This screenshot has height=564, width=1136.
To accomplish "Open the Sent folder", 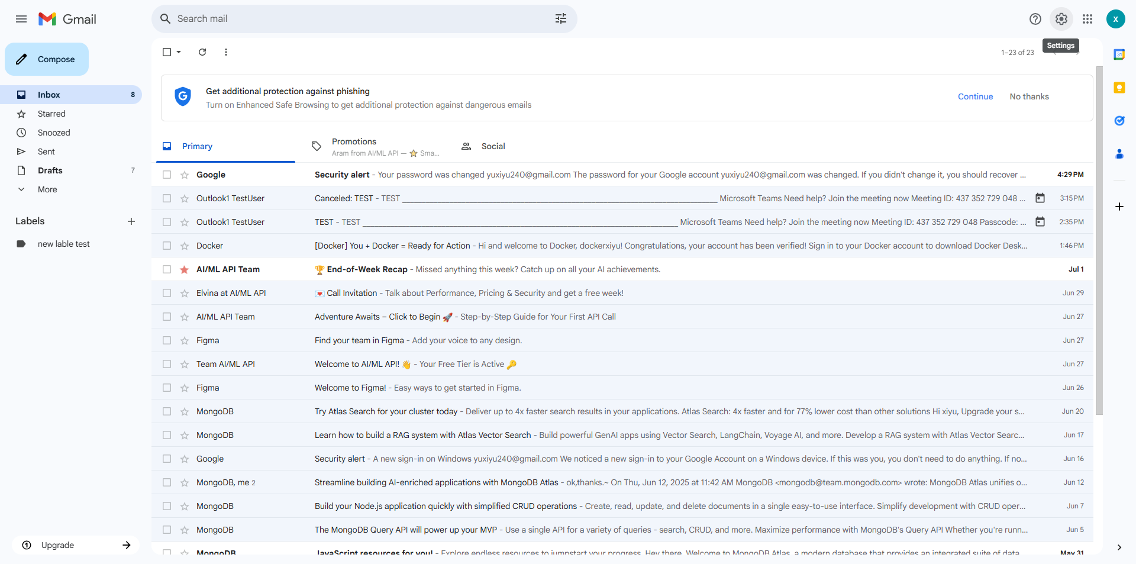I will [x=71, y=152].
